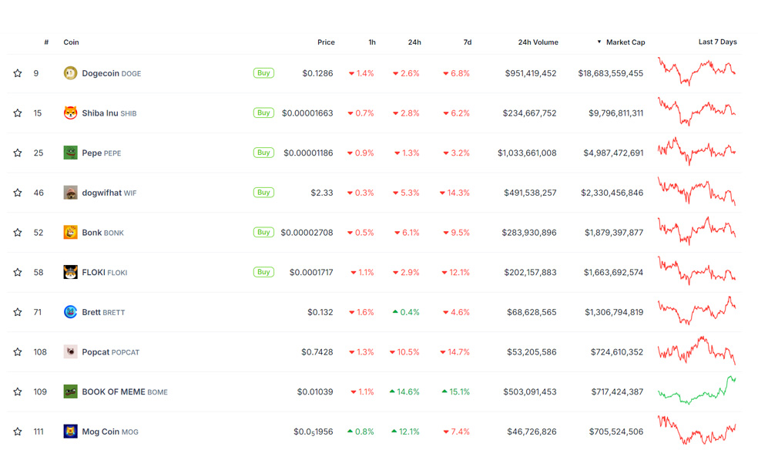Go to the Popcat POPCAT page
Screen dimensions: 758x450
[111, 352]
